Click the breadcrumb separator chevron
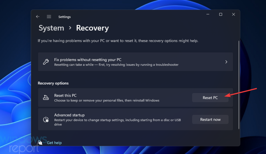This screenshot has width=266, height=154. [x=70, y=28]
